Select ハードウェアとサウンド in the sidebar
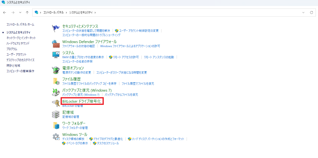 tap(18, 43)
